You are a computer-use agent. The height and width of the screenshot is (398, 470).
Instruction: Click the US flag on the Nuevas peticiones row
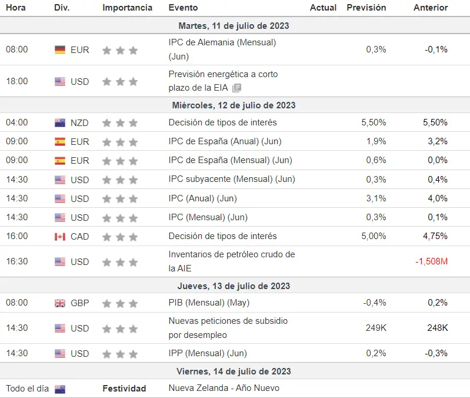pyautogui.click(x=60, y=329)
